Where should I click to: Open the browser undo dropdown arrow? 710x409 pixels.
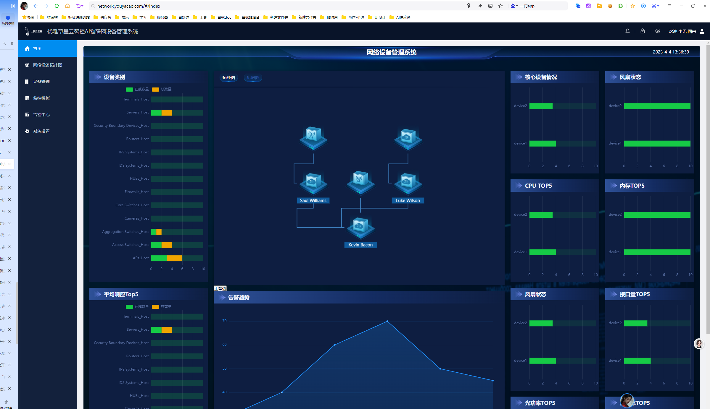pos(83,6)
